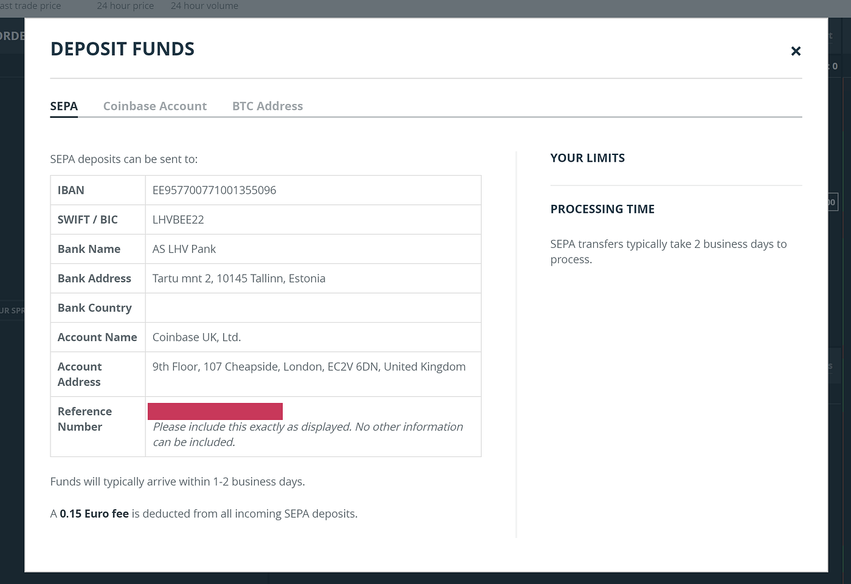The image size is (851, 584).
Task: Click the Deposit Funds title
Action: coord(122,49)
